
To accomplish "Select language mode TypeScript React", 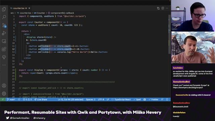I will coord(121,99).
